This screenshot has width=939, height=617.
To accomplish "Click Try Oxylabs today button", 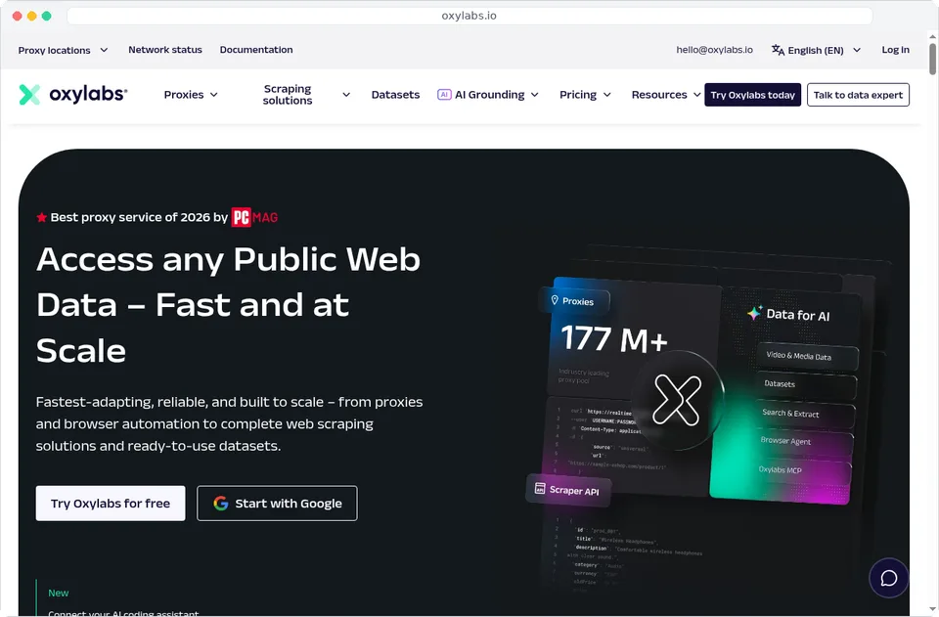I will click(x=753, y=95).
